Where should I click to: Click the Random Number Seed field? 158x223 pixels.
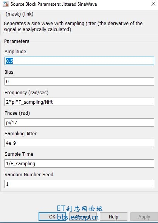tap(79, 184)
